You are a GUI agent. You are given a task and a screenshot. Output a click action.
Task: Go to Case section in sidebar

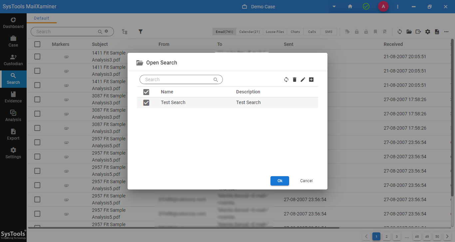point(13,42)
